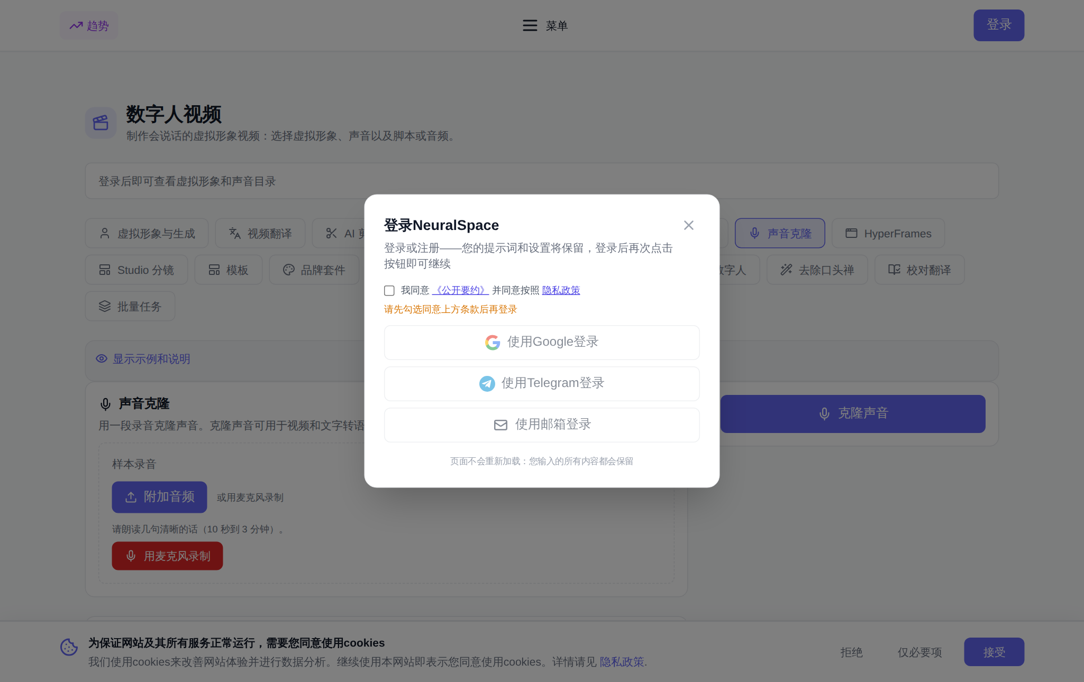The width and height of the screenshot is (1084, 682).
Task: Click the microphone icon in 声音克隆 tab
Action: pos(754,233)
